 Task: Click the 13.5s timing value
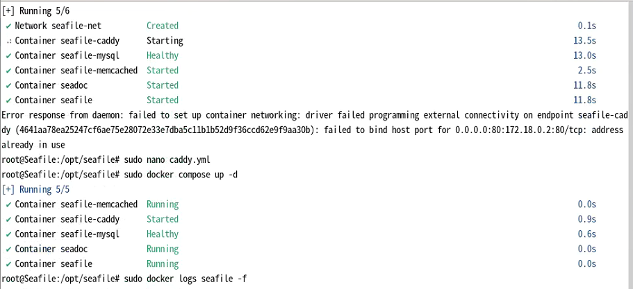click(x=584, y=41)
